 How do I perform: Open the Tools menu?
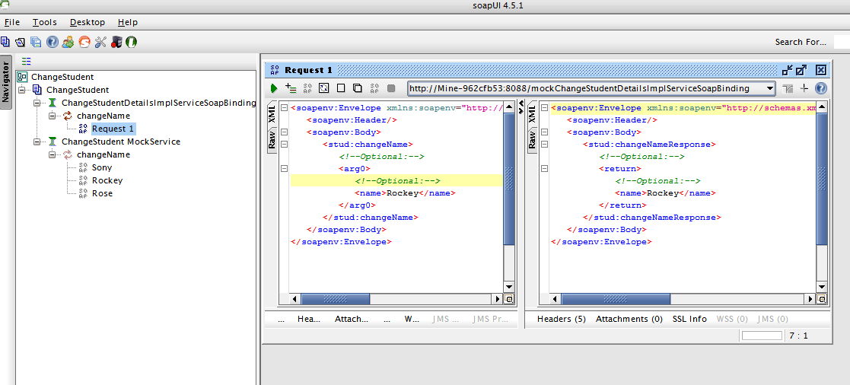44,23
